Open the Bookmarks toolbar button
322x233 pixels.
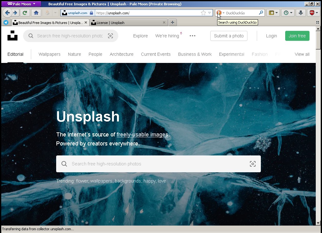click(x=271, y=13)
